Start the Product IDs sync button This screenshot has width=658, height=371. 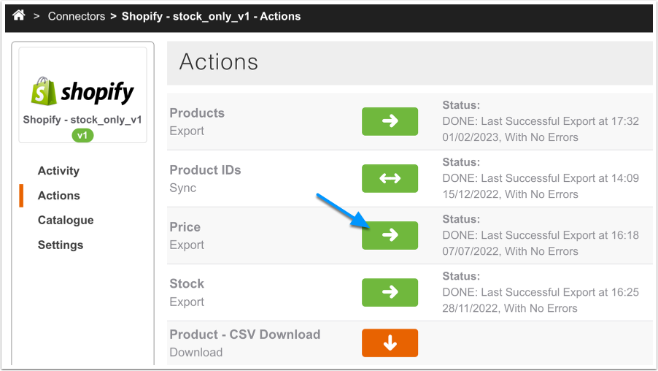[390, 178]
